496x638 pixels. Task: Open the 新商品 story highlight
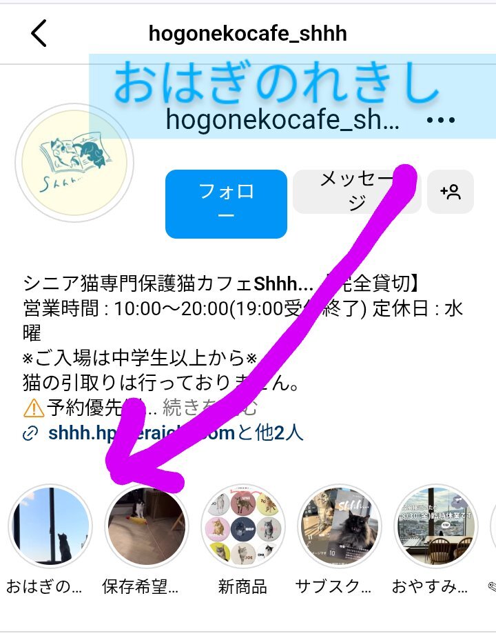pyautogui.click(x=242, y=526)
